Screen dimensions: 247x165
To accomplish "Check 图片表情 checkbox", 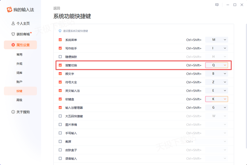I will [60, 125].
